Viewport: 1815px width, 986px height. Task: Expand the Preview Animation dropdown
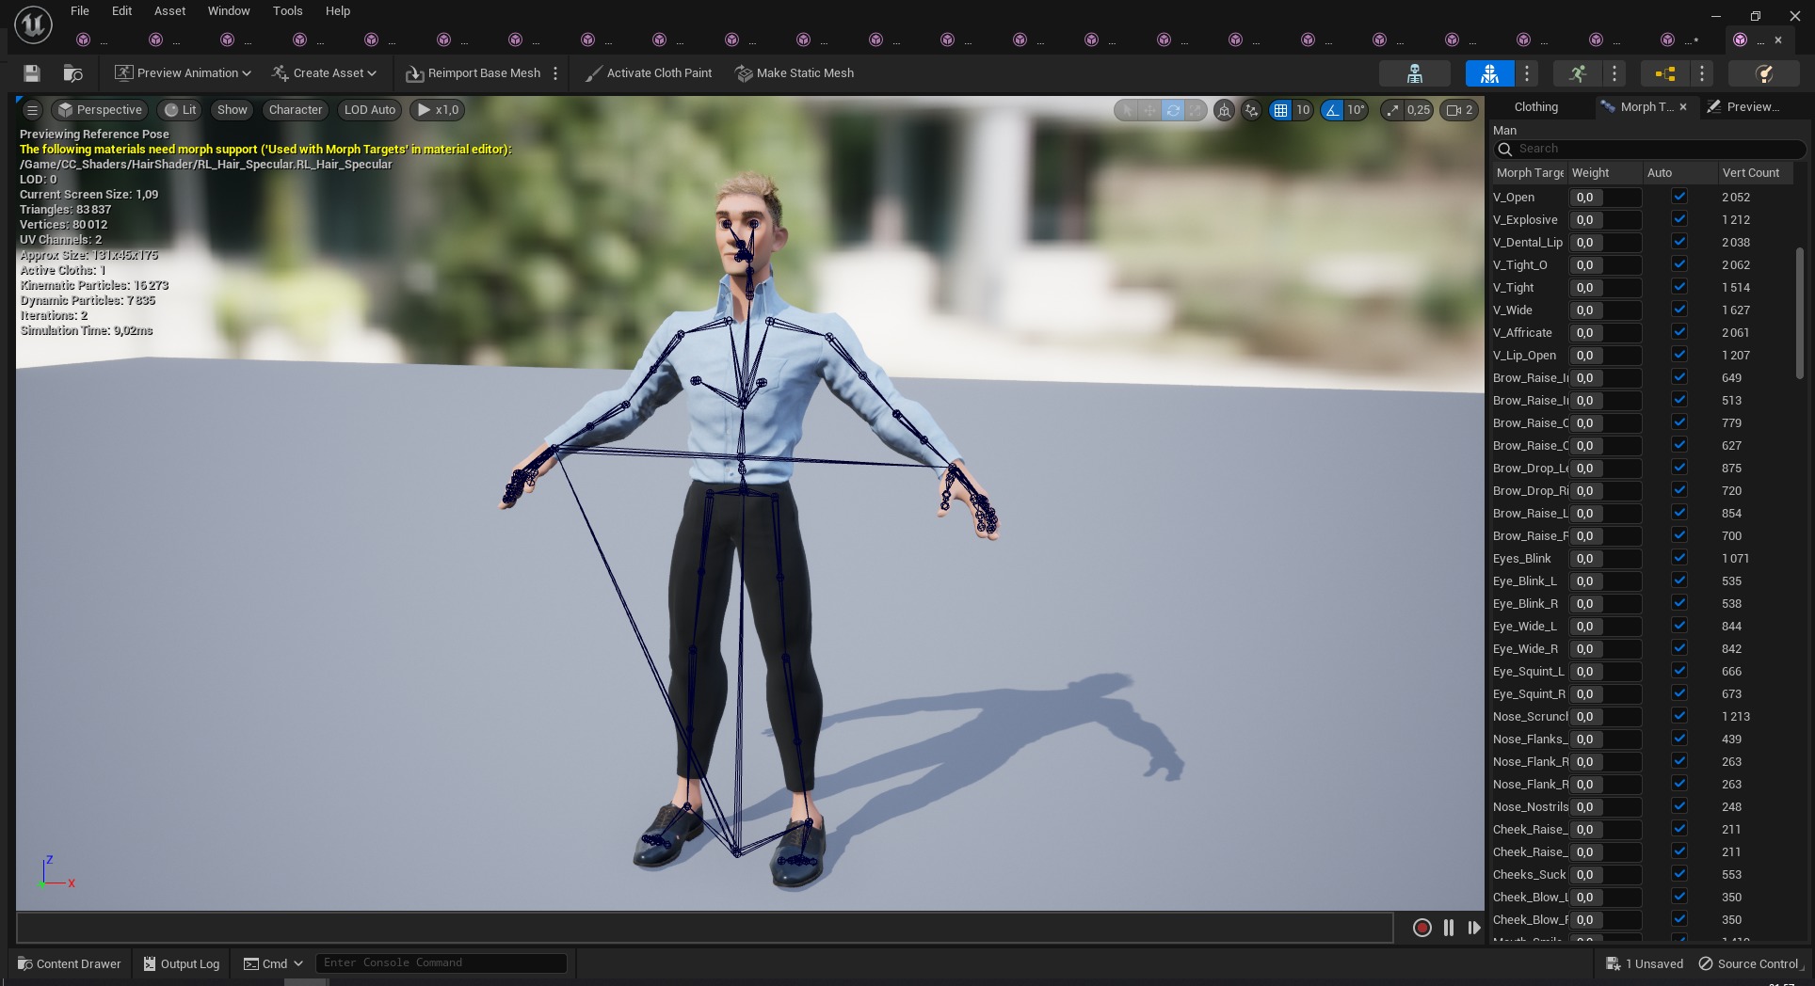coord(183,73)
